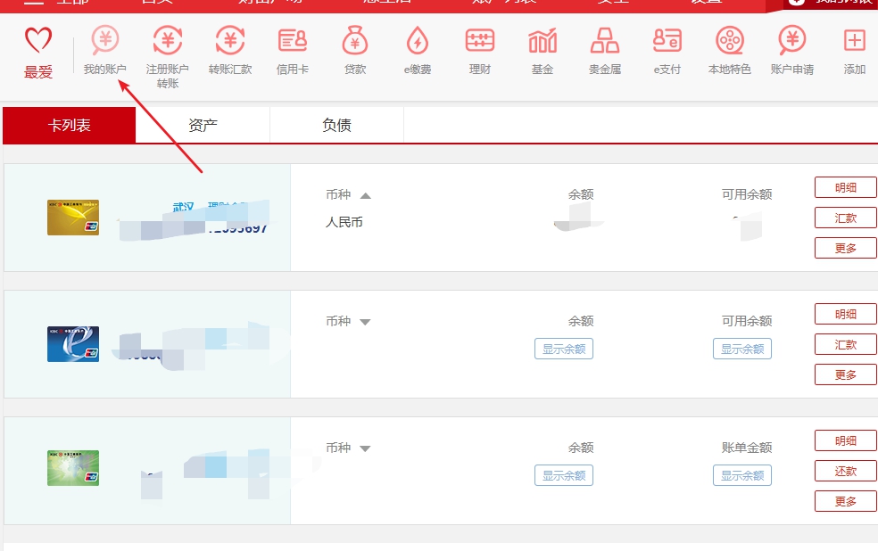Switch to the 卡列表 tab

(x=70, y=126)
